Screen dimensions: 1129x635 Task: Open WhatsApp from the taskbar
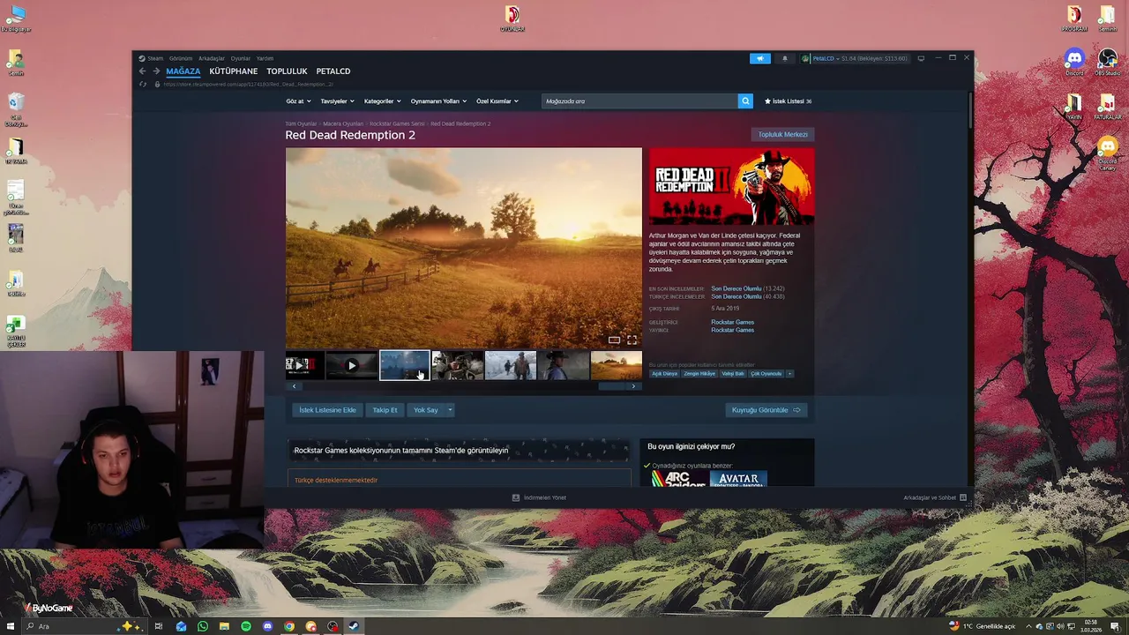point(203,626)
